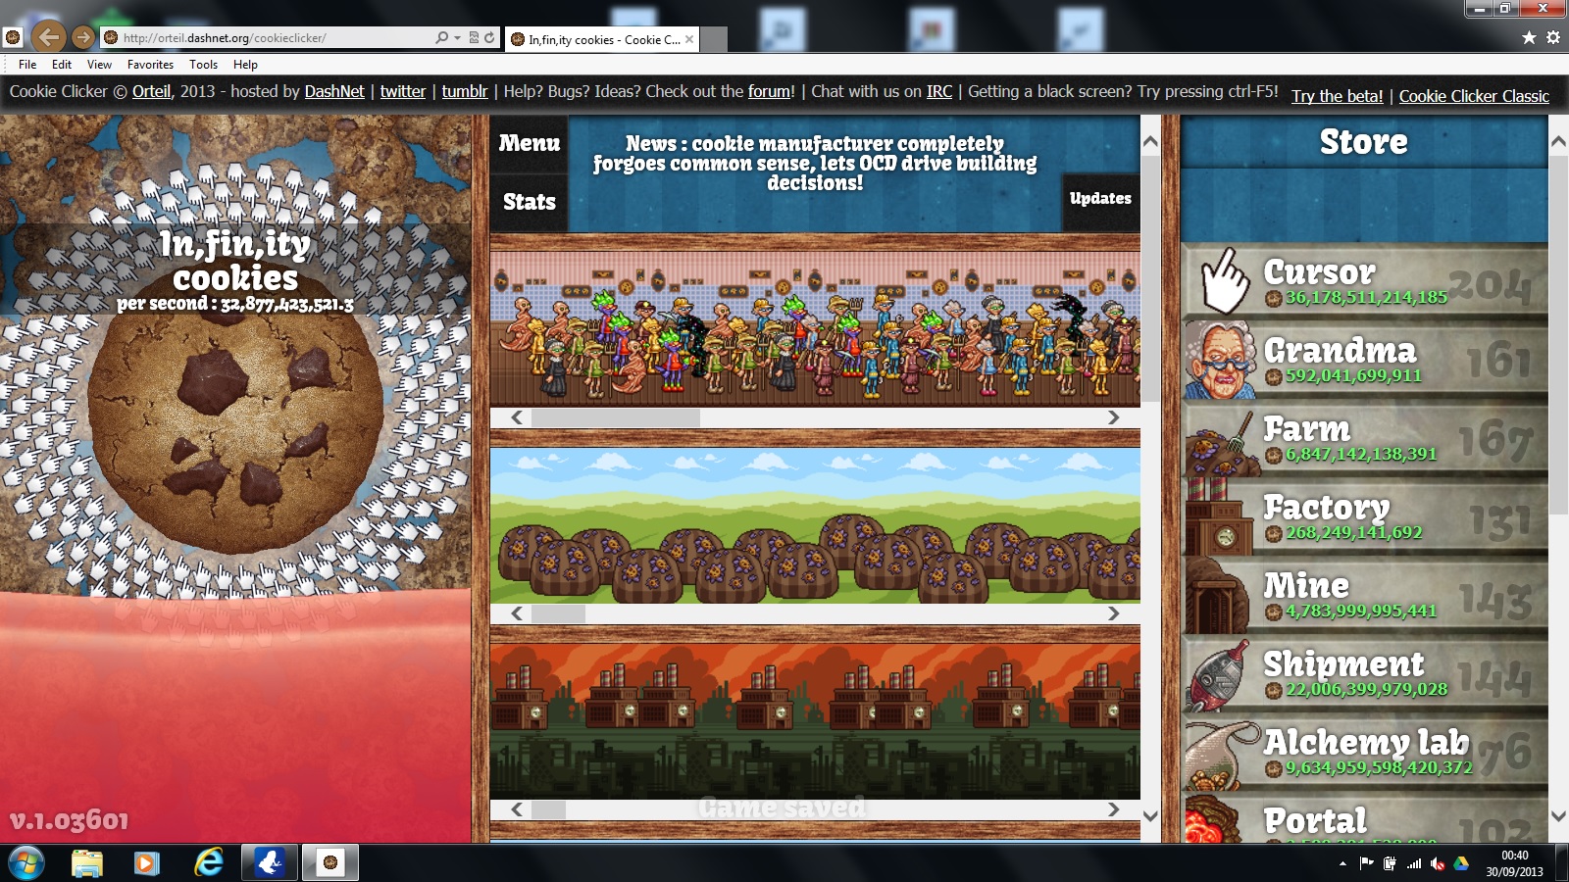This screenshot has height=882, width=1569.
Task: Open Cookie Clicker Classic link
Action: (1474, 96)
